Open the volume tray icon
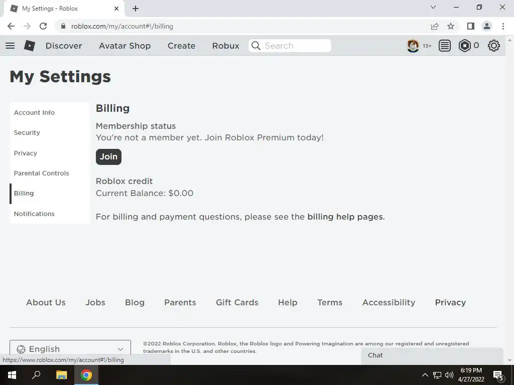The height and width of the screenshot is (385, 514). tap(449, 375)
